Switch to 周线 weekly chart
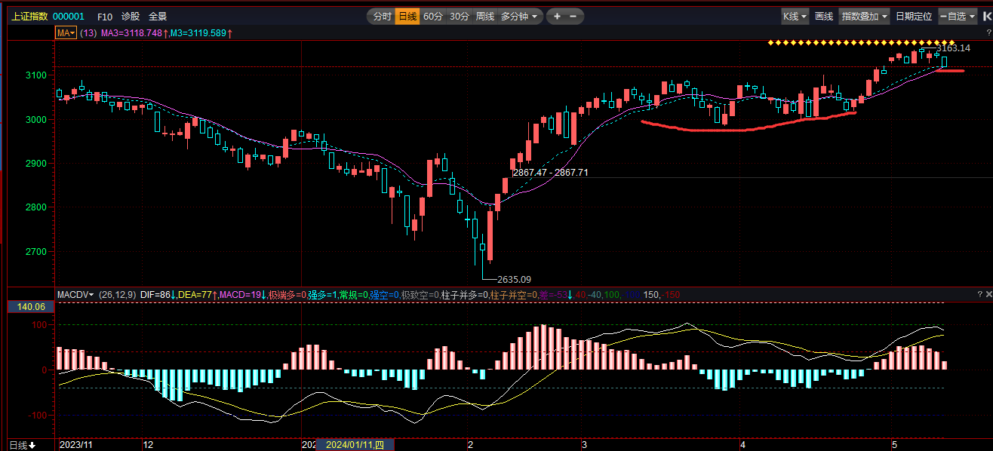 point(484,16)
